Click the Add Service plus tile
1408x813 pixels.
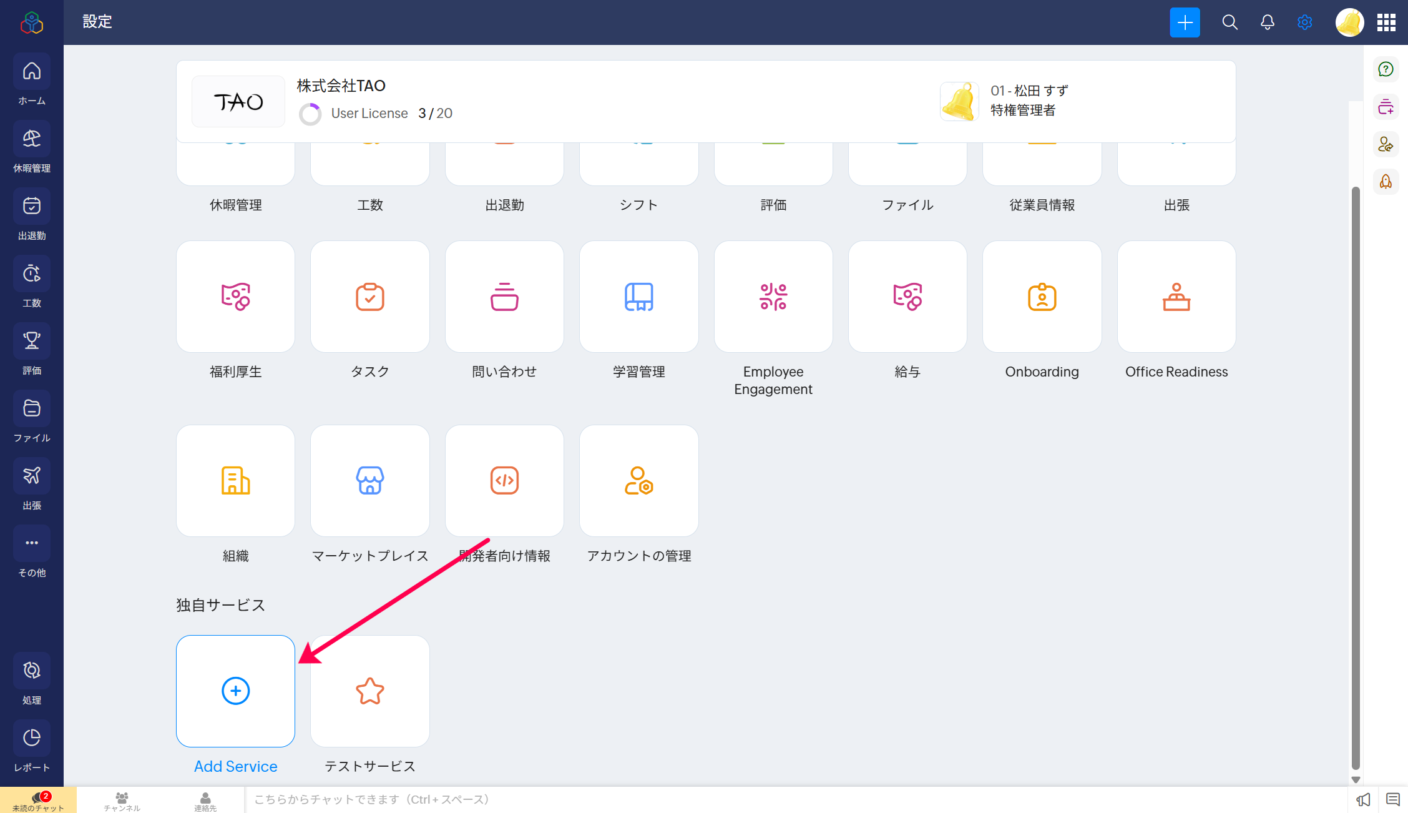click(x=235, y=691)
